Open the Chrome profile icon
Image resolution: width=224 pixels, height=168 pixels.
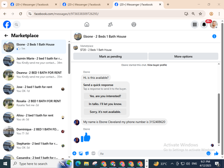211,14
